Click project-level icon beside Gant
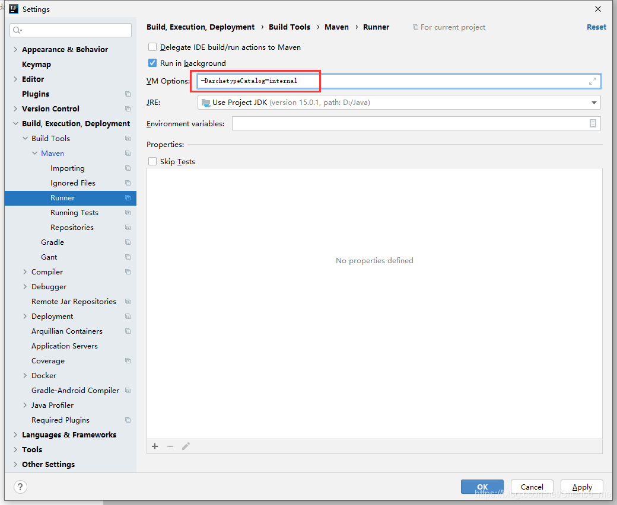Image resolution: width=617 pixels, height=505 pixels. point(128,257)
